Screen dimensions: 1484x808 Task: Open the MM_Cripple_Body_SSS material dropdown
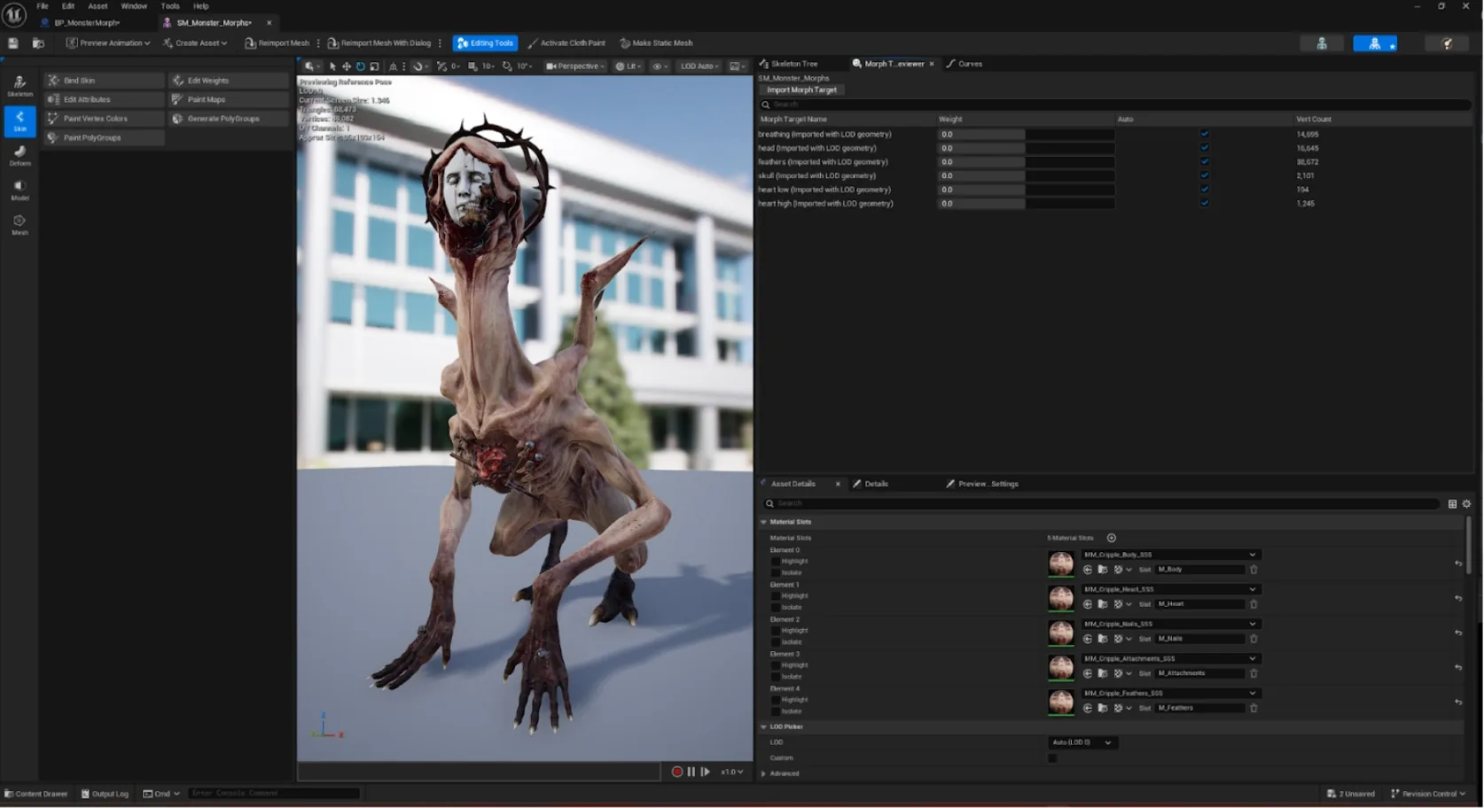point(1170,555)
